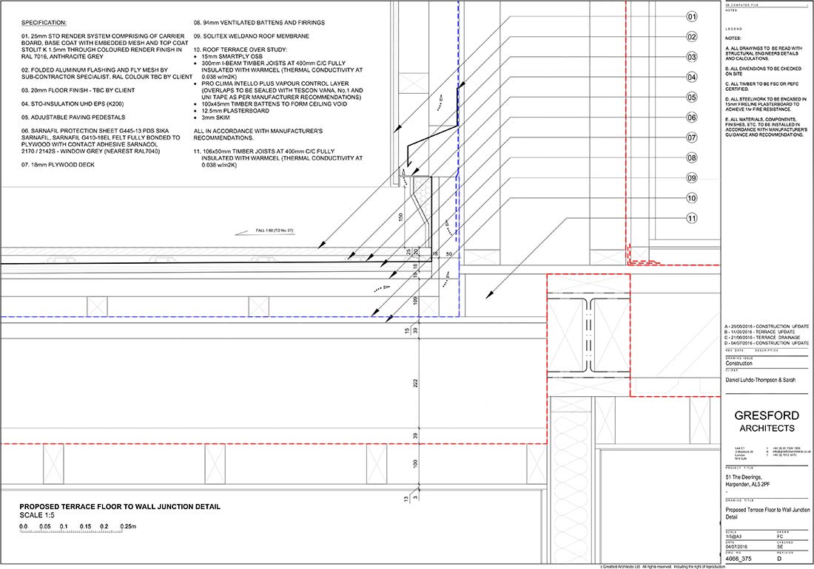Click the steel I-beam section symbol
This screenshot has height=569, width=814.
point(587,335)
